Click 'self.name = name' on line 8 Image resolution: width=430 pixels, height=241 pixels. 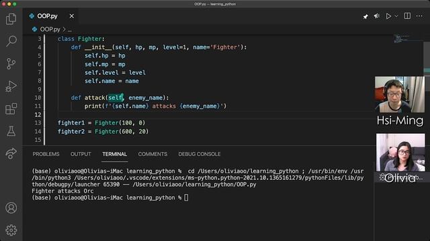click(112, 81)
